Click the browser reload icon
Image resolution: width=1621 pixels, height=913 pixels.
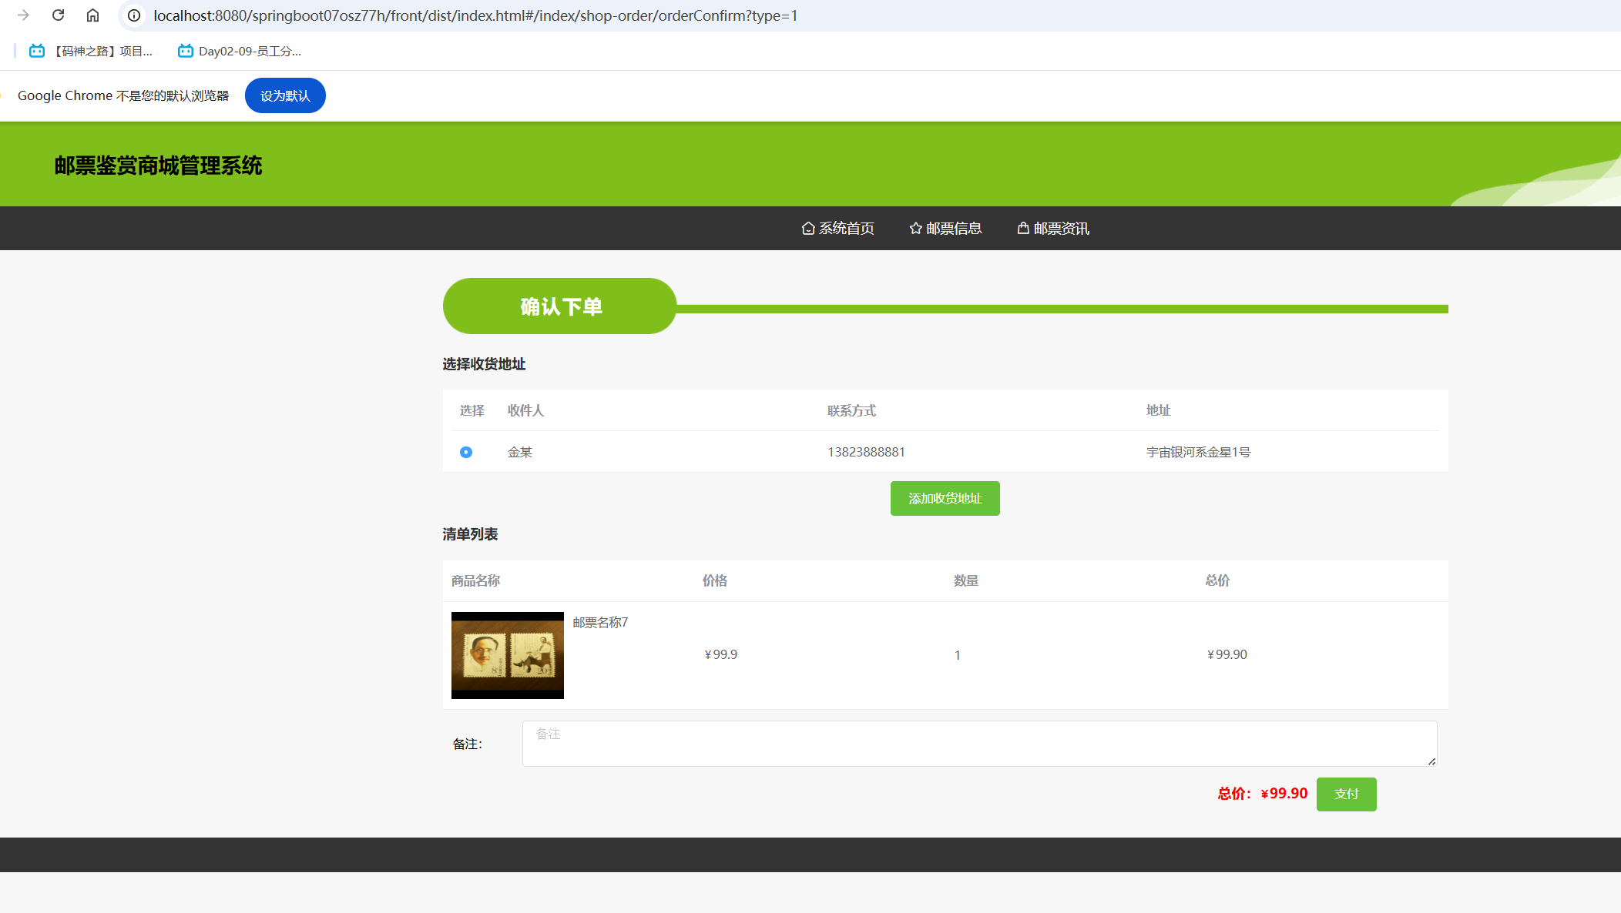click(58, 15)
